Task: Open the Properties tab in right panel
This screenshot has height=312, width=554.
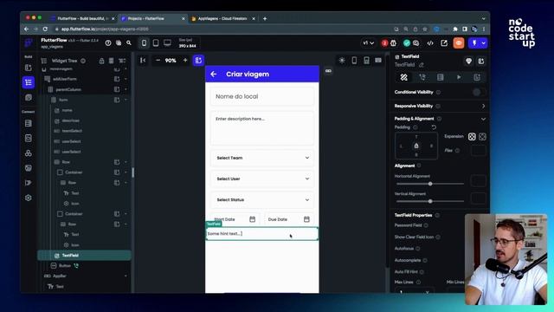Action: [404, 77]
